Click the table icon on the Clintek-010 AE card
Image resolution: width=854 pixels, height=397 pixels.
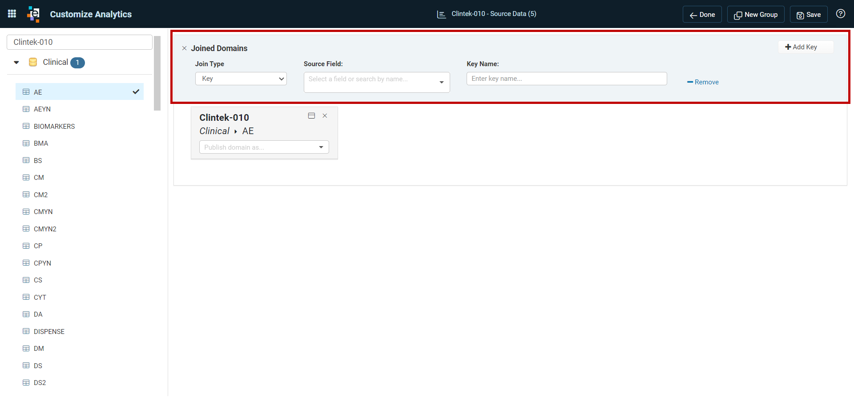[311, 116]
